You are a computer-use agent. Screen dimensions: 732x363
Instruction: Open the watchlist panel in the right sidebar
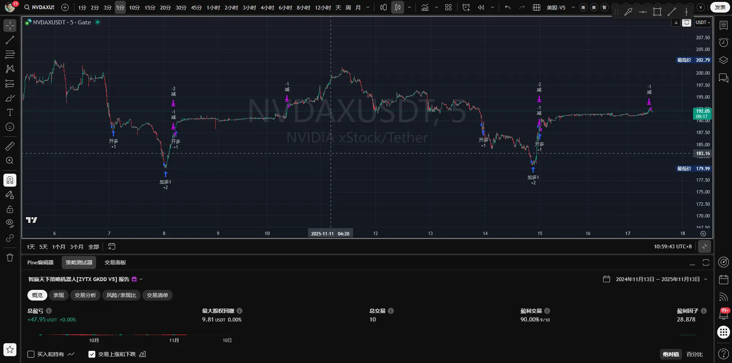723,25
